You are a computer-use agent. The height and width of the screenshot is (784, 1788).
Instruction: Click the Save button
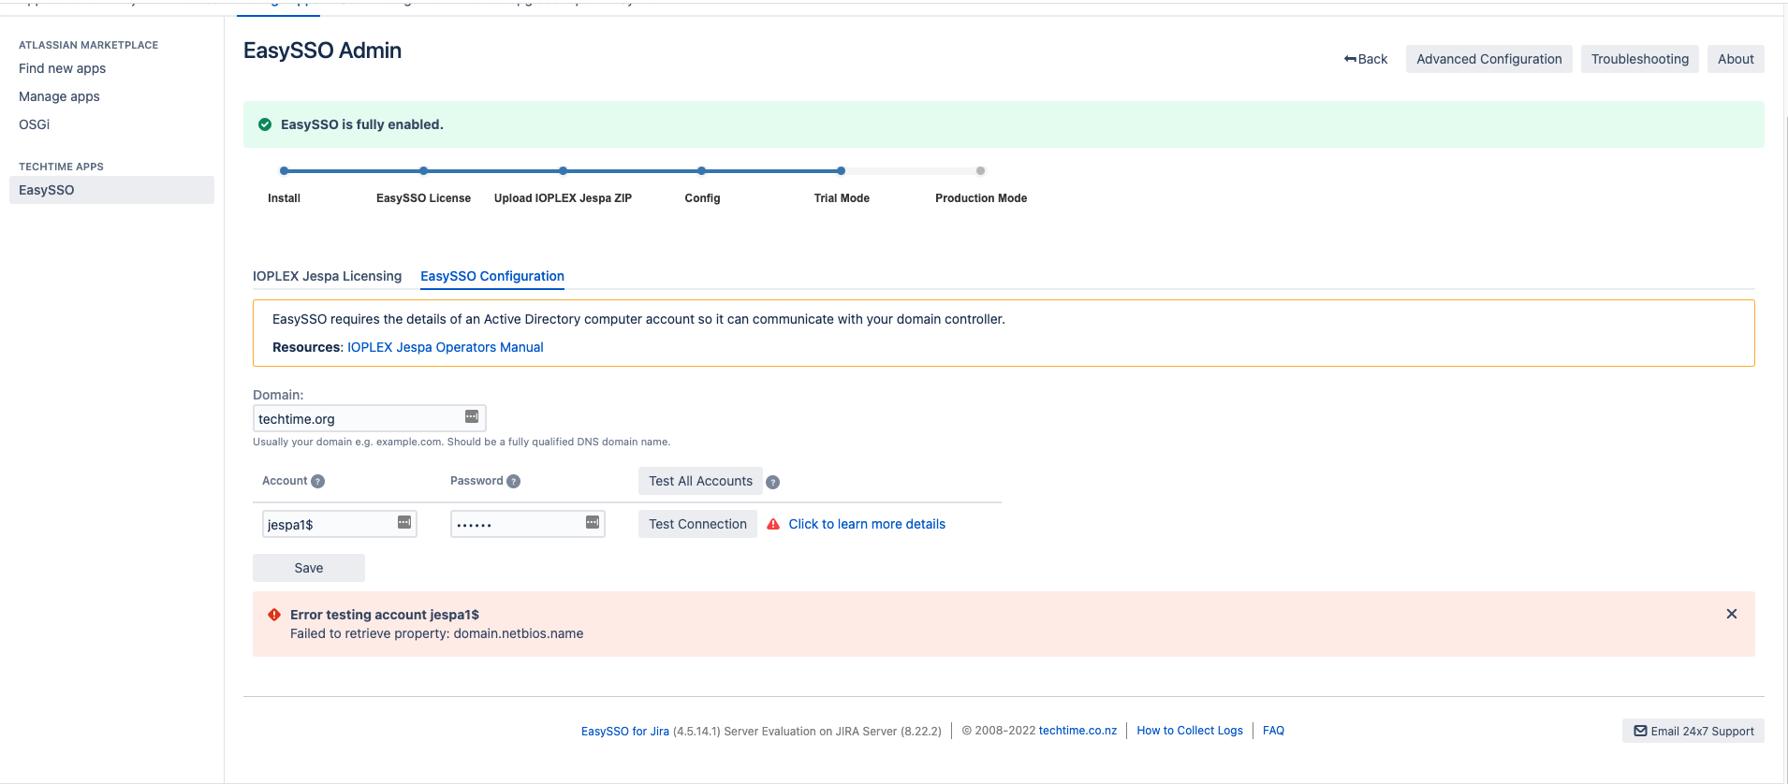(309, 568)
